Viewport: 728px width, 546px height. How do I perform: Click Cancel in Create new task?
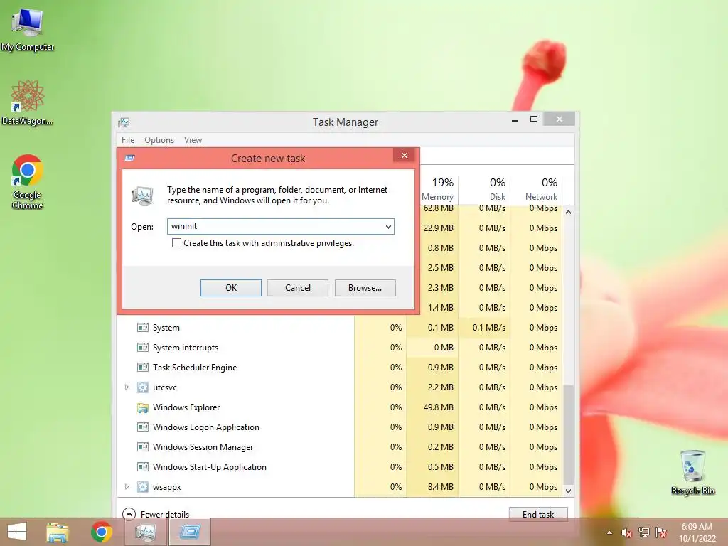coord(298,288)
